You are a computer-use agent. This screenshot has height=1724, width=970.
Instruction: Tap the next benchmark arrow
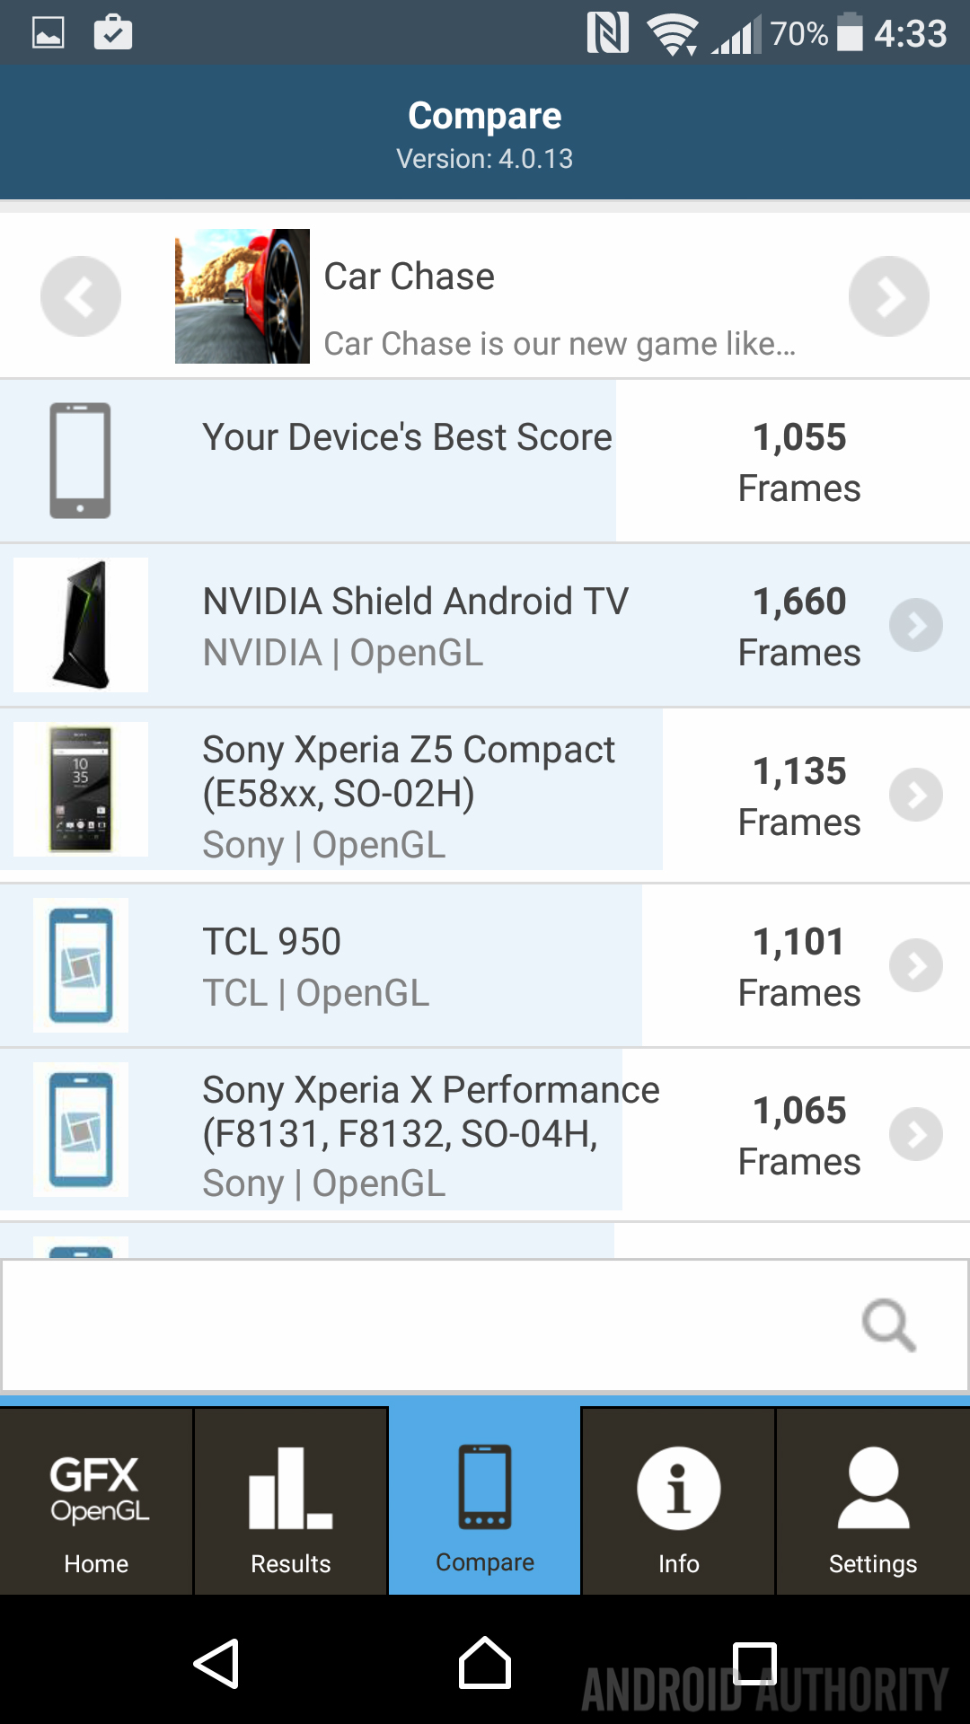pos(888,296)
